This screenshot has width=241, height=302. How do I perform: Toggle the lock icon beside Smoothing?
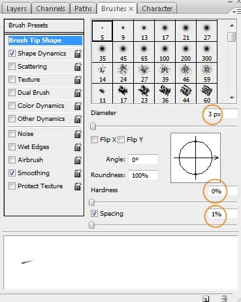(x=78, y=173)
